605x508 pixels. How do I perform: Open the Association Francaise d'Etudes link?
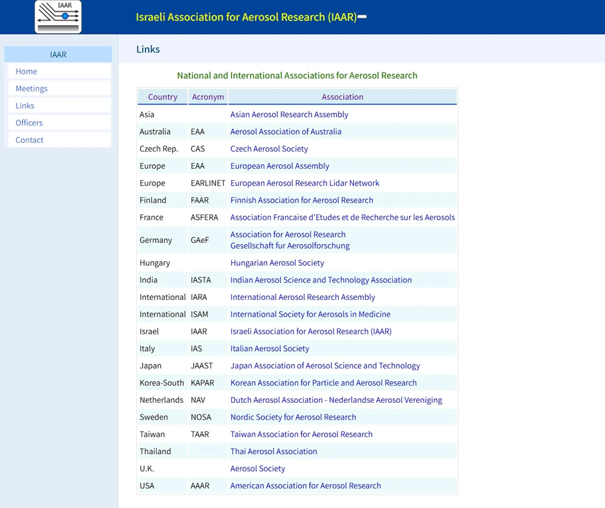pos(343,217)
